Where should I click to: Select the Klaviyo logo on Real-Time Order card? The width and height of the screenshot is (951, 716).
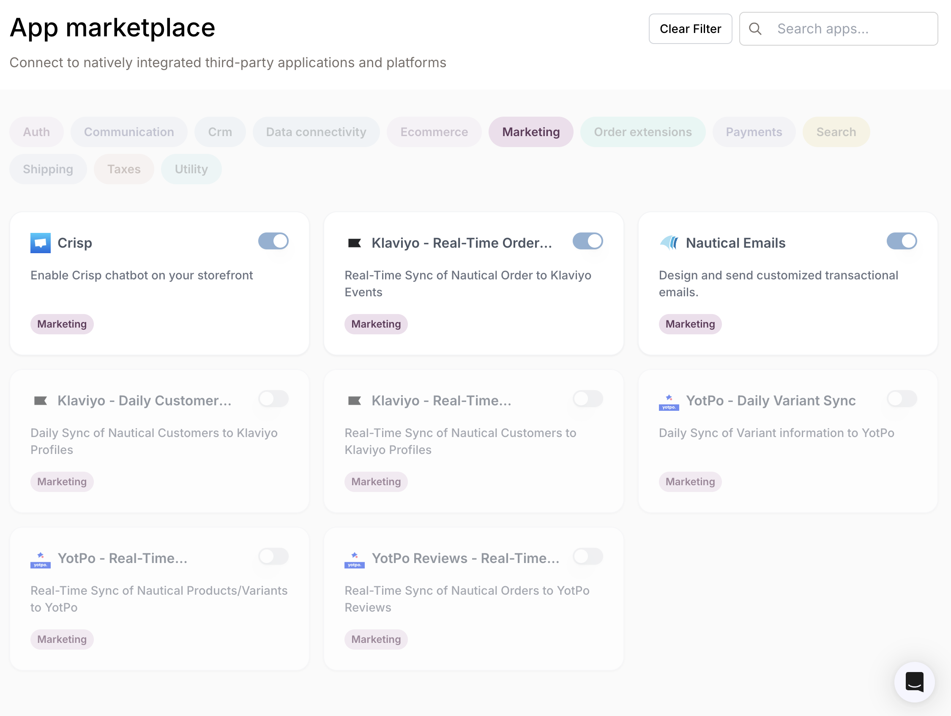click(x=354, y=243)
